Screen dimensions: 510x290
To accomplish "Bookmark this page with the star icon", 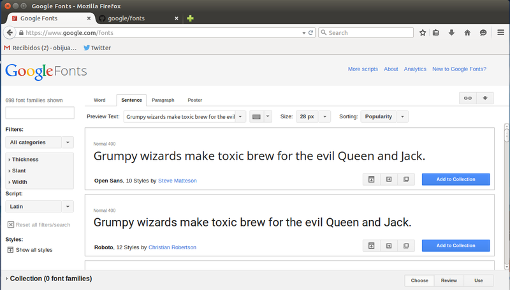I will click(422, 32).
